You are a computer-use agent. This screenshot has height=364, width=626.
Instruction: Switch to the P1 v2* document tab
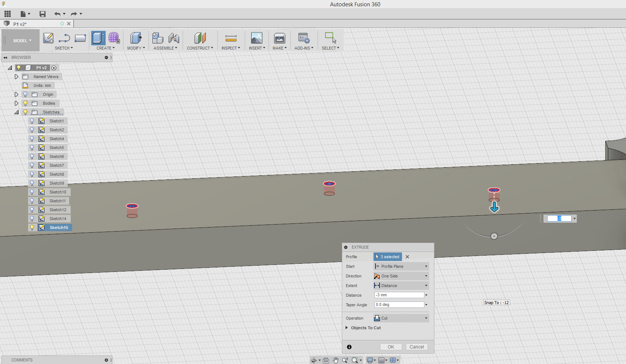(x=20, y=24)
